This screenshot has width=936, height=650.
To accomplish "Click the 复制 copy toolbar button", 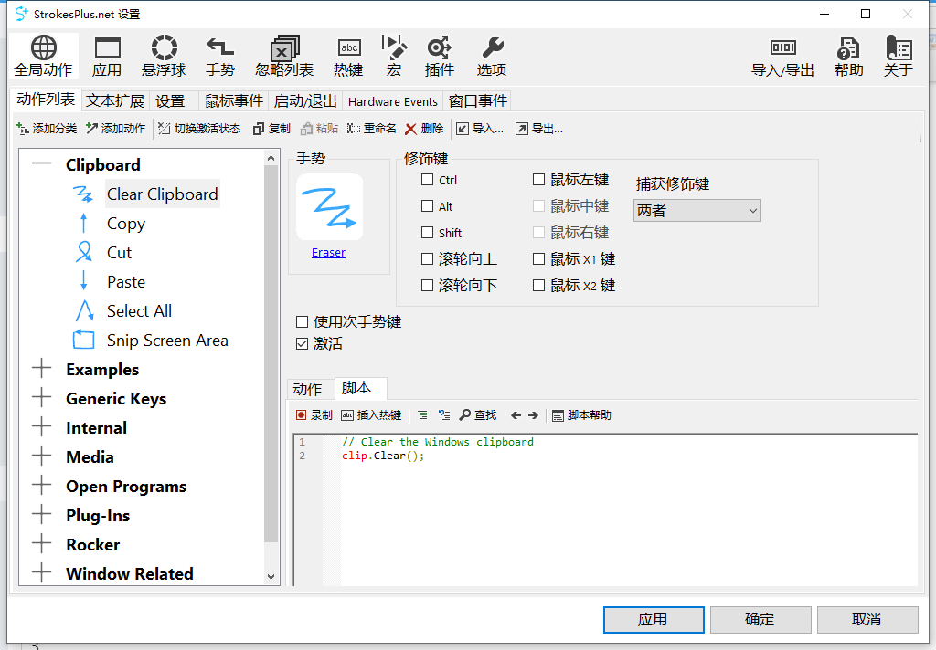I will (x=271, y=128).
